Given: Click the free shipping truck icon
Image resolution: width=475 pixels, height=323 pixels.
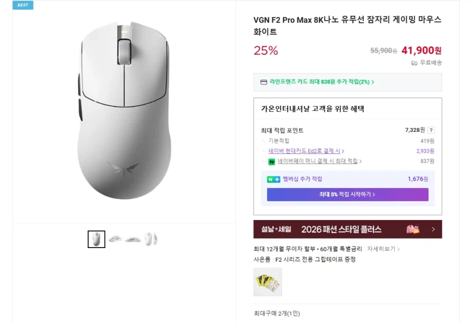Looking at the screenshot, I should [x=414, y=64].
